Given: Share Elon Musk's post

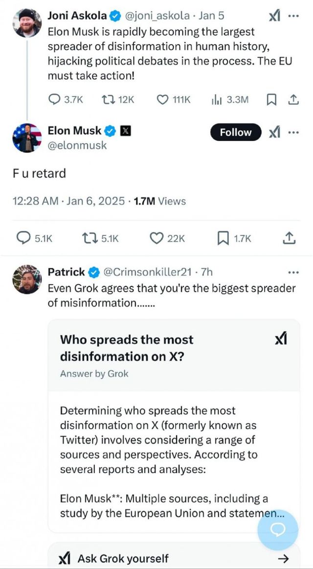Looking at the screenshot, I should point(289,238).
